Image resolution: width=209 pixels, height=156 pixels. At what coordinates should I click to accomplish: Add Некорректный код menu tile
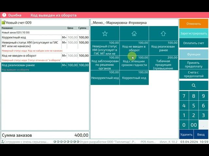click(x=105, y=78)
